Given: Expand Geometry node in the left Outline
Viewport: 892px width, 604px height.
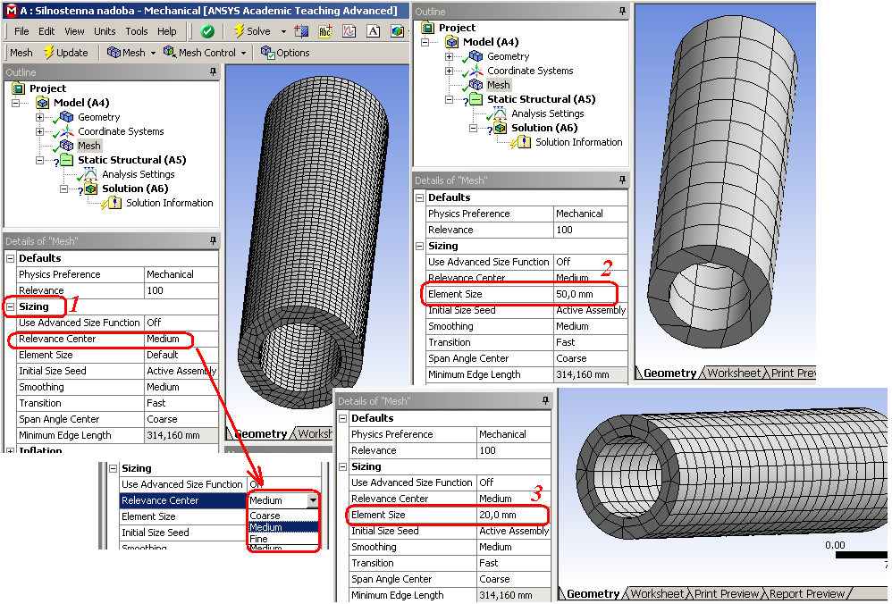Looking at the screenshot, I should click(39, 117).
